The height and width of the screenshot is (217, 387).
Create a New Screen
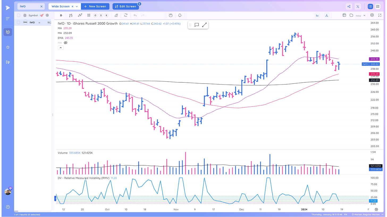[95, 6]
